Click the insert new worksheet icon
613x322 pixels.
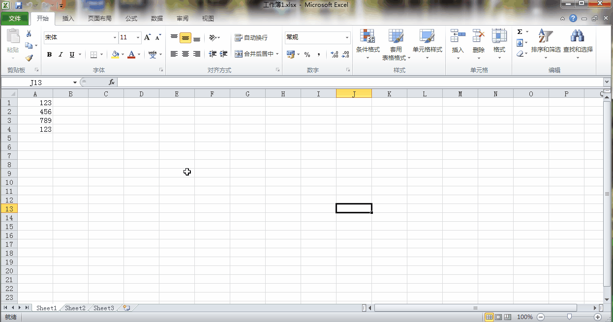click(x=126, y=308)
